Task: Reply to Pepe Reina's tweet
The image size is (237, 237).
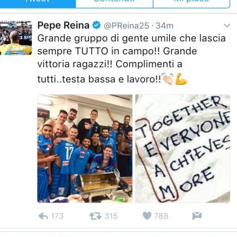Action: (43, 216)
